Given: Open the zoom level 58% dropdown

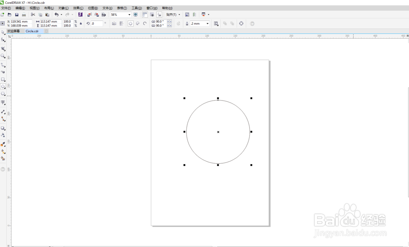Looking at the screenshot, I should tap(129, 15).
